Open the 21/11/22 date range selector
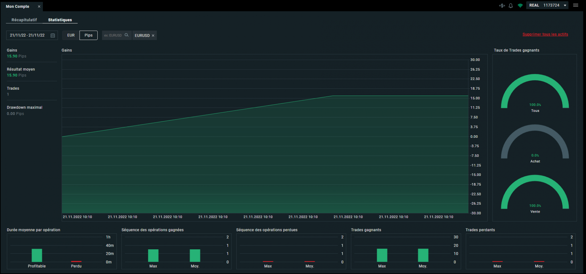The height and width of the screenshot is (274, 586). [27, 35]
